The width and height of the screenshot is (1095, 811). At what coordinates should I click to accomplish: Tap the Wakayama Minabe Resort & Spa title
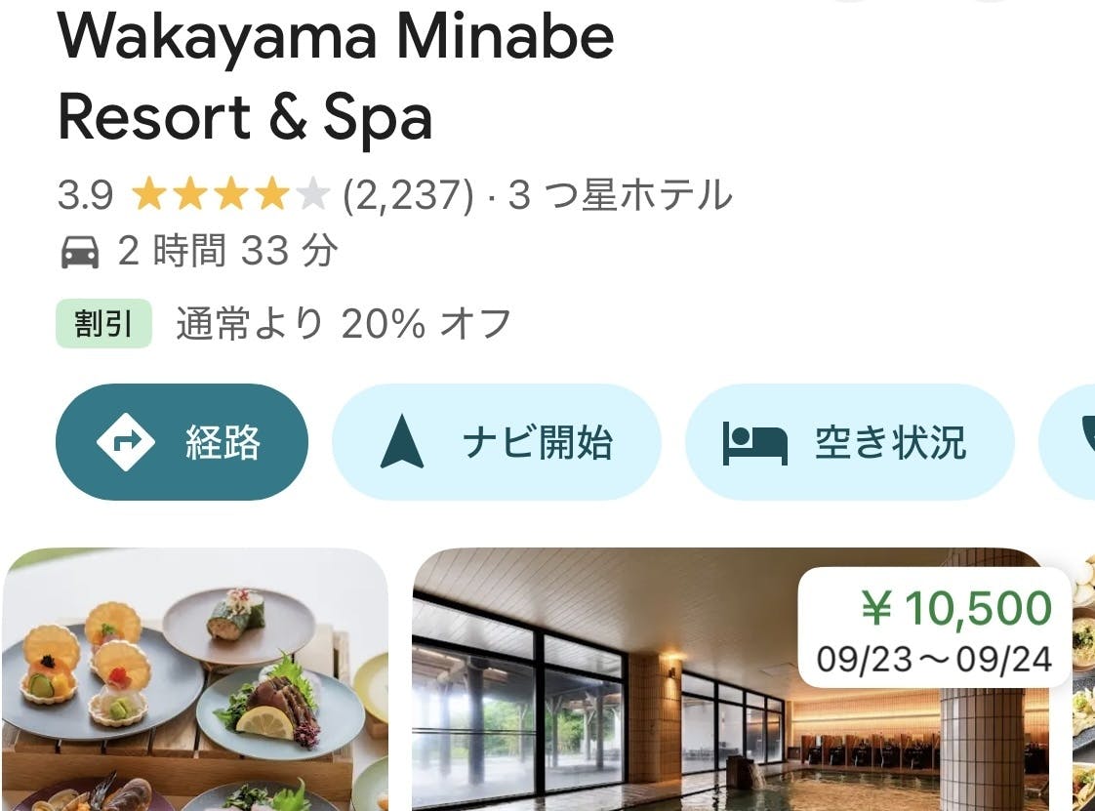click(336, 77)
